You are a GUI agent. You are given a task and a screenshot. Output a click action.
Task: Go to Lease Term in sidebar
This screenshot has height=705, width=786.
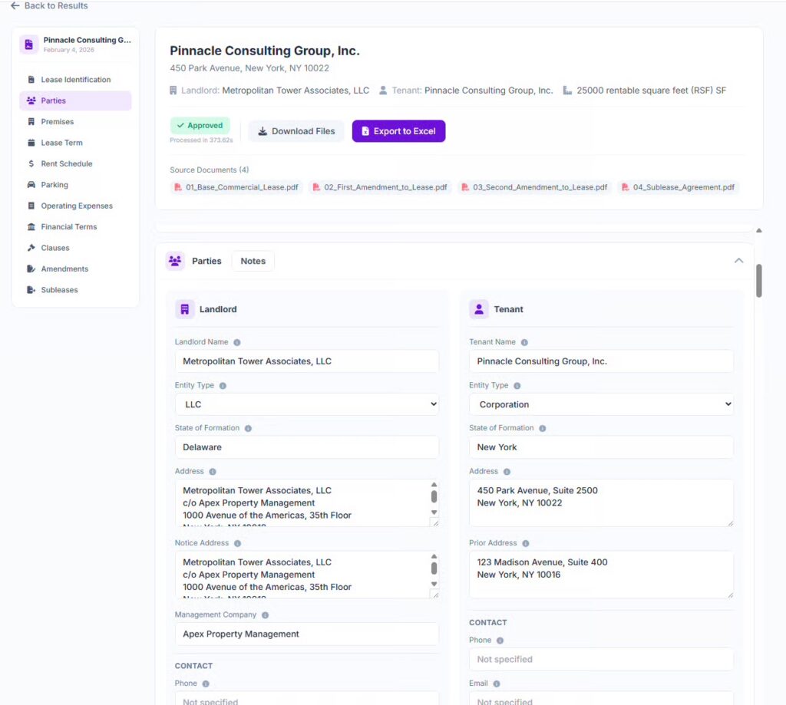click(x=61, y=143)
